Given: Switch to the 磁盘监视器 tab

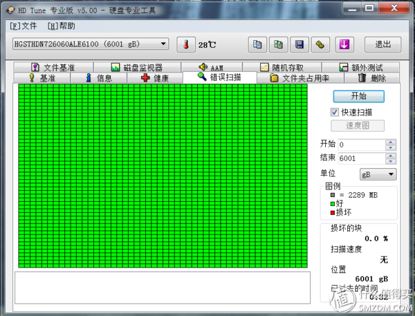Looking at the screenshot, I should (x=137, y=68).
